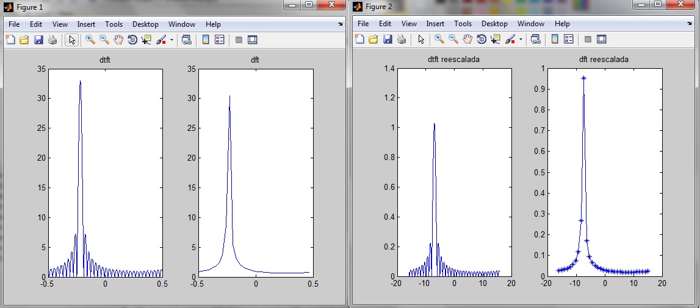Screen dimensions: 700x308
Task: Click Zoom Out icon in Figure 2
Action: click(453, 40)
